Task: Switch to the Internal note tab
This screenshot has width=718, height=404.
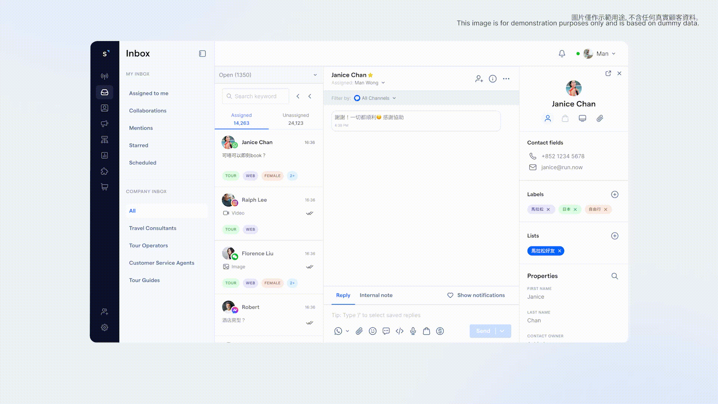Action: point(376,295)
